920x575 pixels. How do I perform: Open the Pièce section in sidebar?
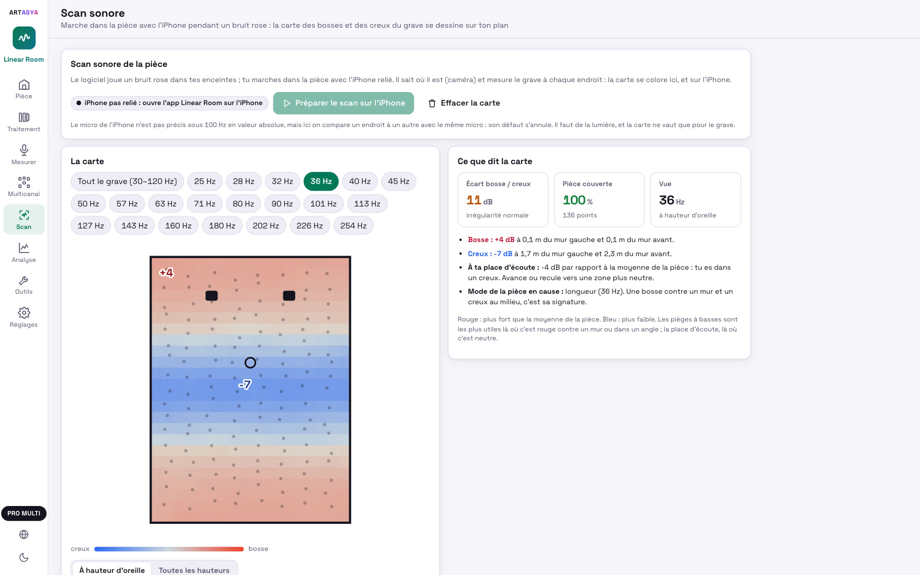coord(24,89)
